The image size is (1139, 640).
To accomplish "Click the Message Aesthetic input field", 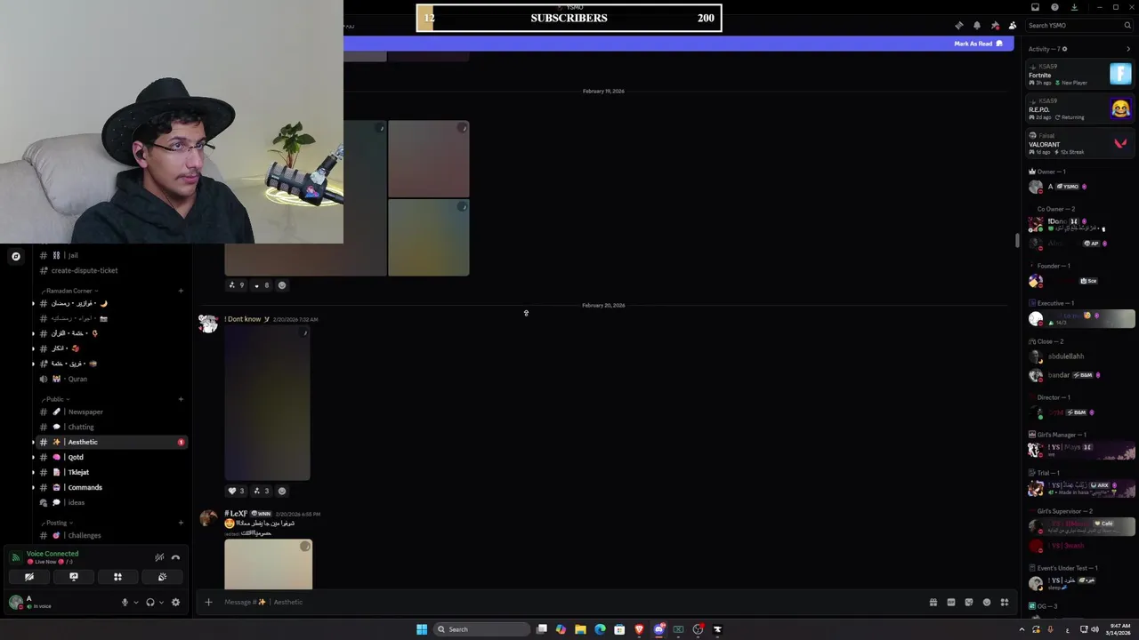I will pyautogui.click(x=569, y=602).
